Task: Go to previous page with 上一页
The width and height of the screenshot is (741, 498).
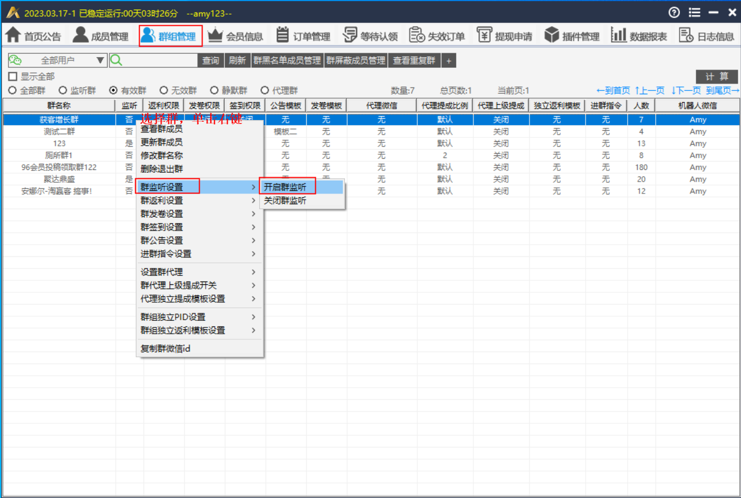Action: 650,90
